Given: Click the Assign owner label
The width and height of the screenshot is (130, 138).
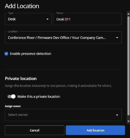Looking at the screenshot, I should 13,106.
